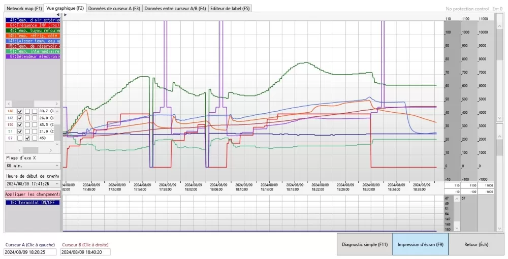The image size is (508, 259).
Task: Select legend entry 67: Détendeur électronique
Action: click(x=33, y=56)
